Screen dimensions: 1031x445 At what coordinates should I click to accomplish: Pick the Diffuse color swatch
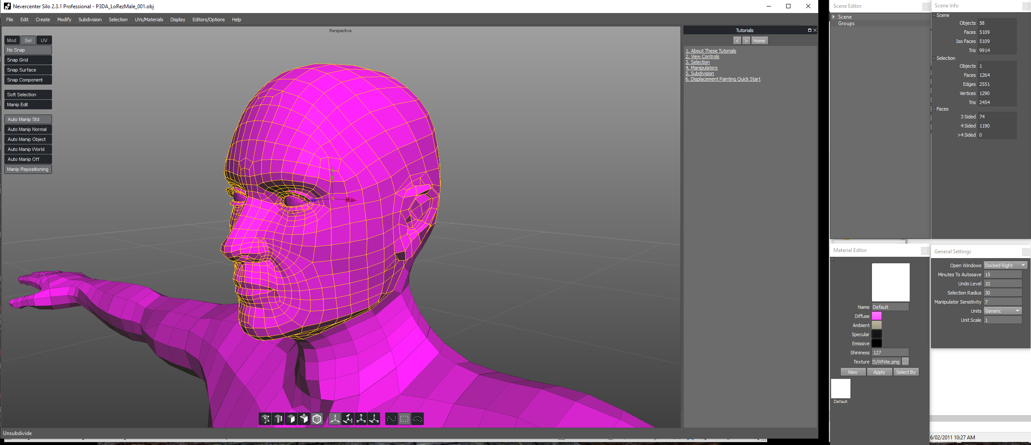click(x=877, y=316)
